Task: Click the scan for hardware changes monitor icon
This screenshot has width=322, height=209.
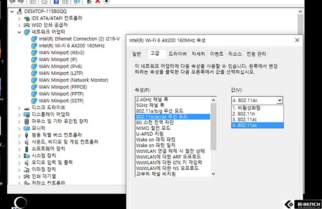Action: 77,1
